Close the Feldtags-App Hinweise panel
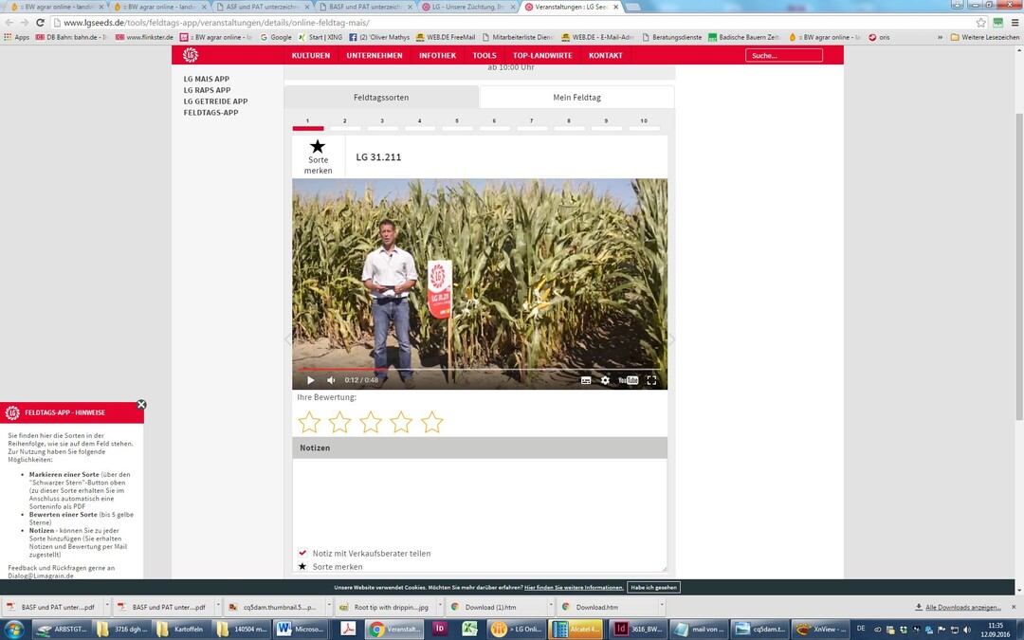The image size is (1024, 640). pyautogui.click(x=141, y=405)
